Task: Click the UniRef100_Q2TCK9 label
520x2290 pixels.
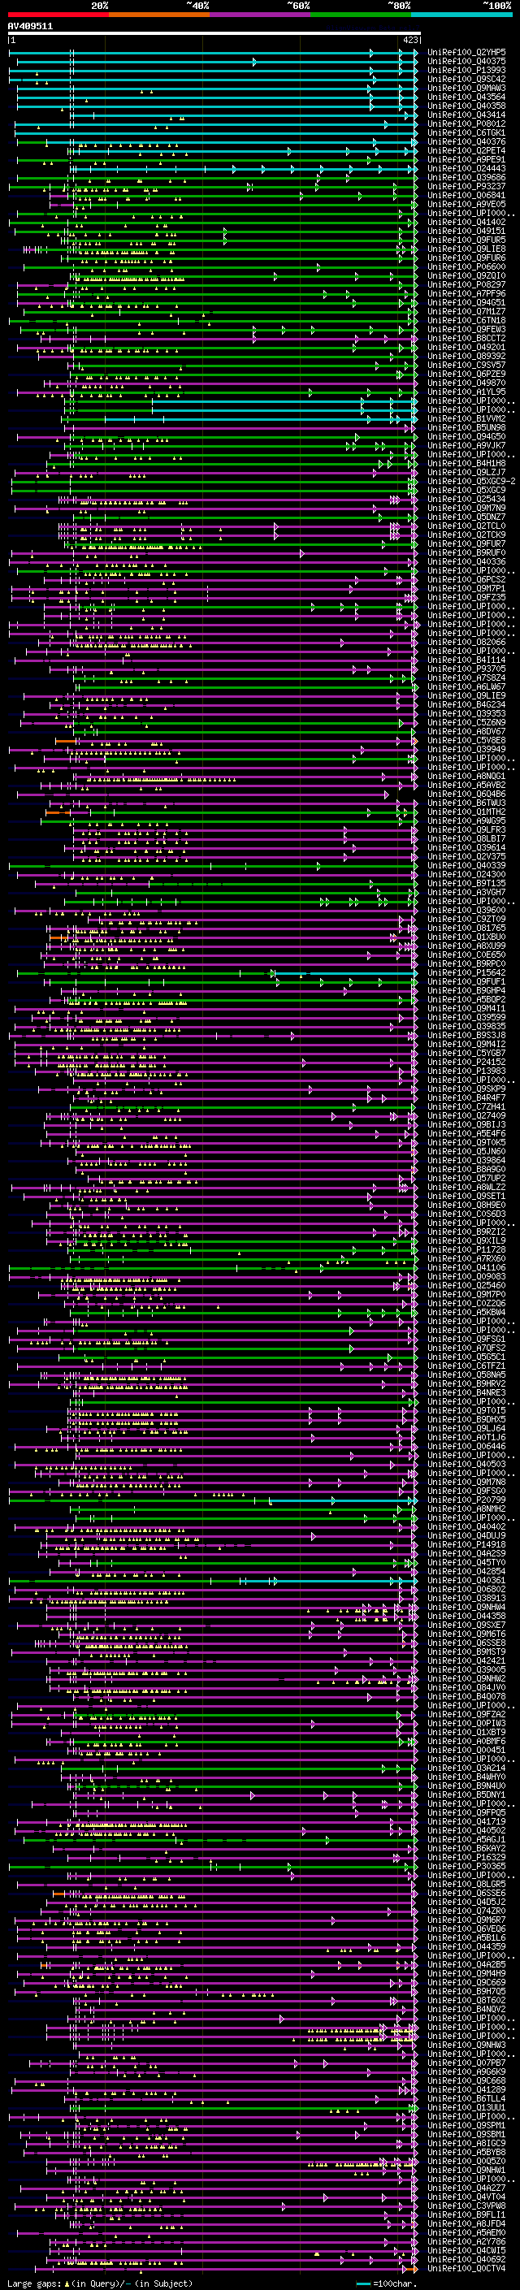Action: coord(466,535)
